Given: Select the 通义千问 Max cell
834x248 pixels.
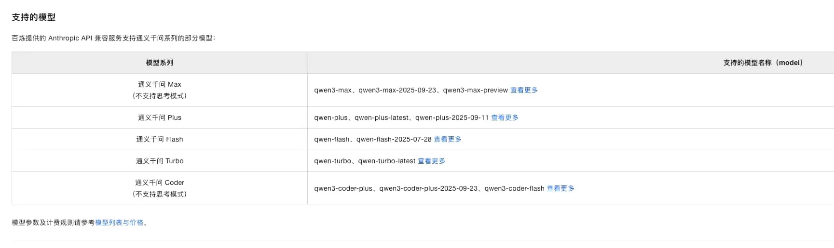Looking at the screenshot, I should [x=160, y=90].
